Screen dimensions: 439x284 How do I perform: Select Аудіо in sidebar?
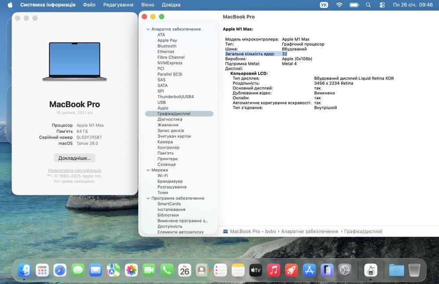163,108
